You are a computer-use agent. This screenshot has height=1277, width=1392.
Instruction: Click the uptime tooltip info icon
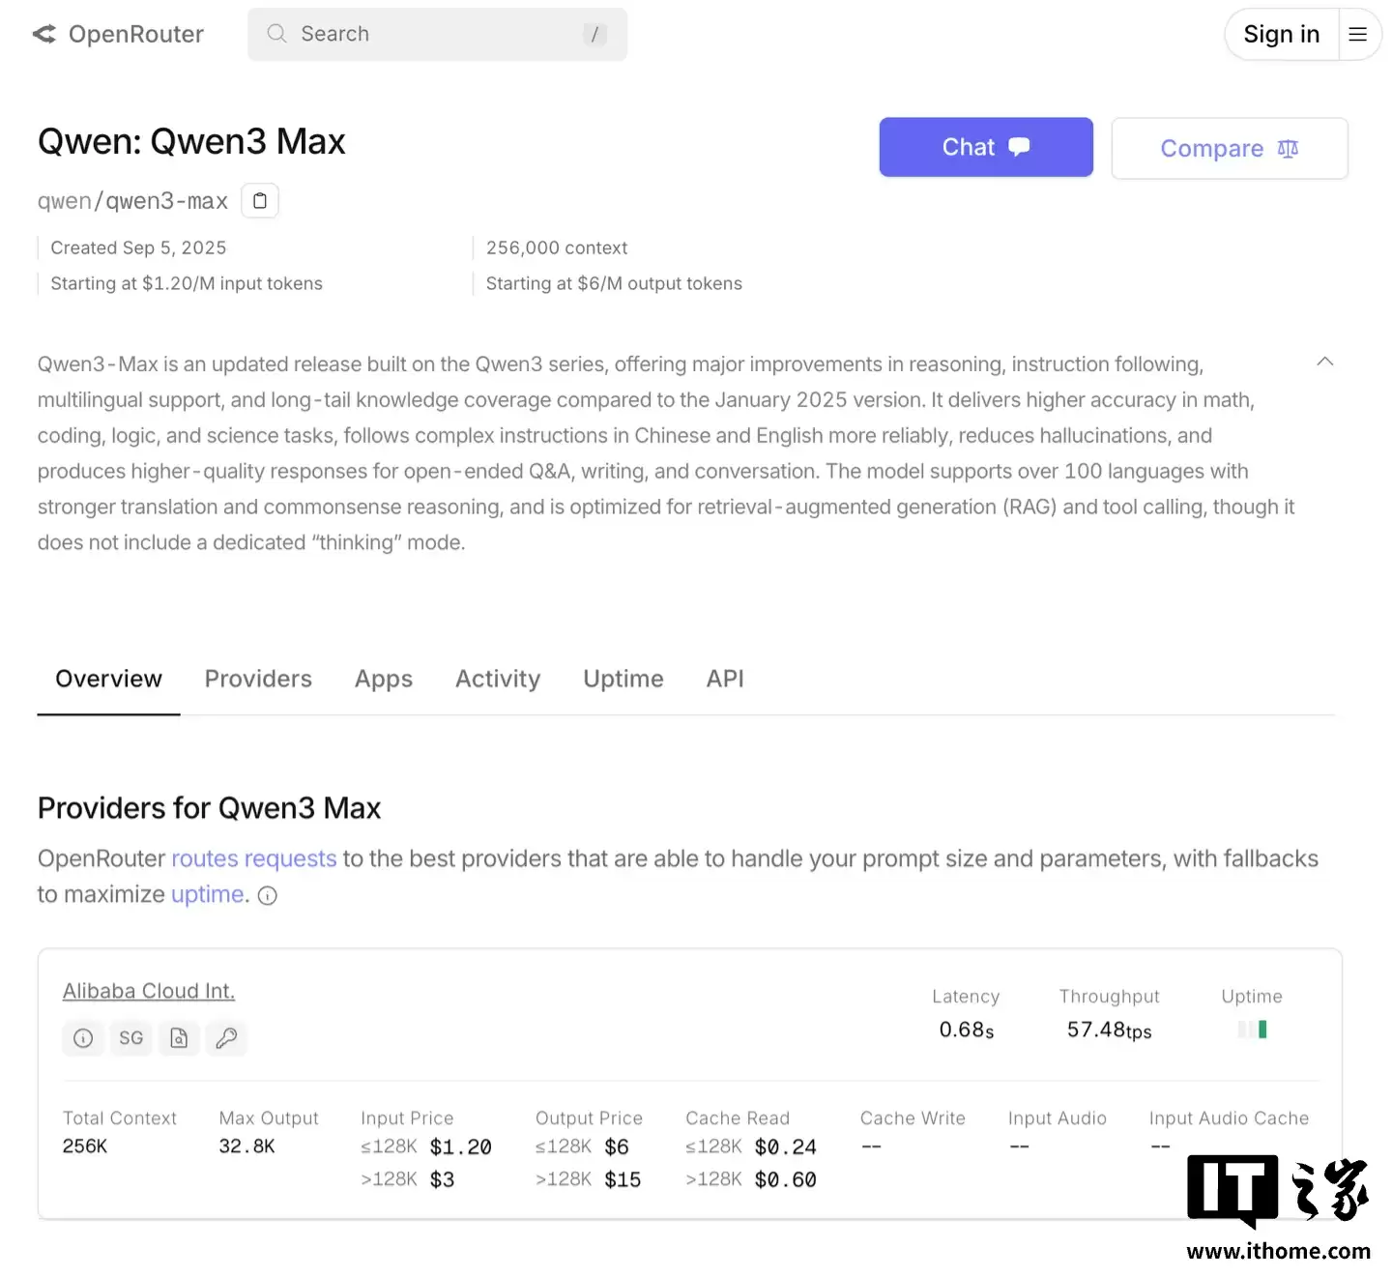click(267, 896)
